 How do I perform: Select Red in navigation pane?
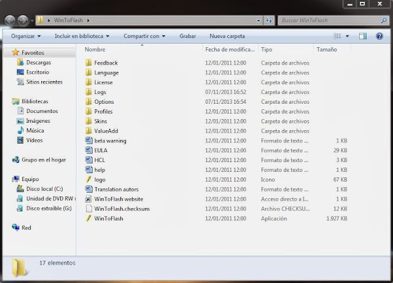pyautogui.click(x=26, y=228)
